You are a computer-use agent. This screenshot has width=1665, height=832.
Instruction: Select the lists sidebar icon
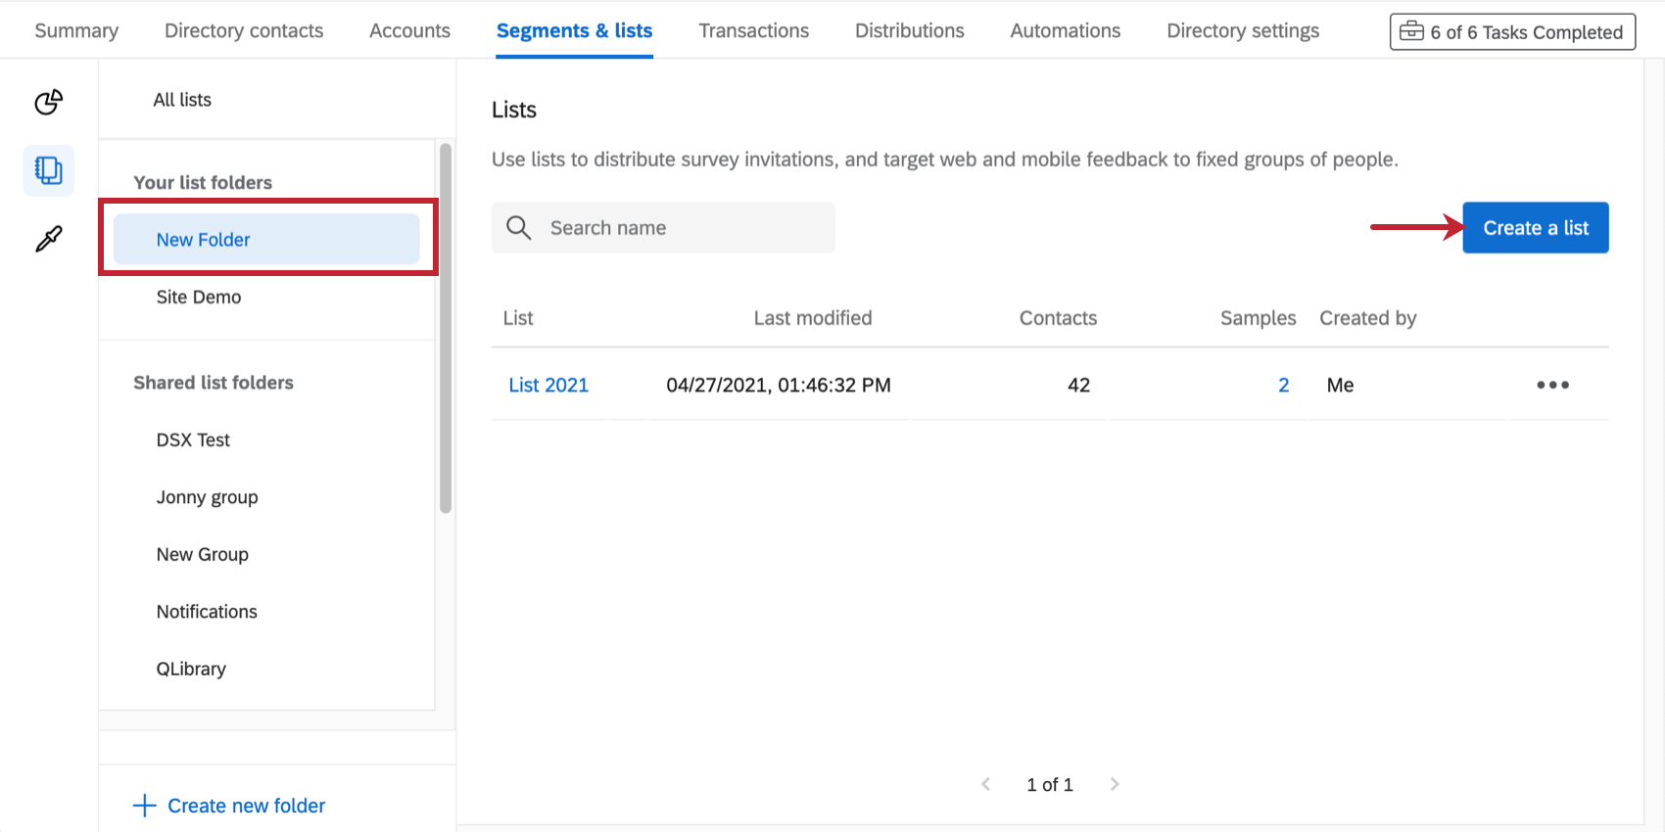48,170
